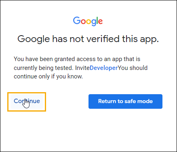177x152 pixels.
Task: Click the word "verified" in the heading
Action: (103, 39)
